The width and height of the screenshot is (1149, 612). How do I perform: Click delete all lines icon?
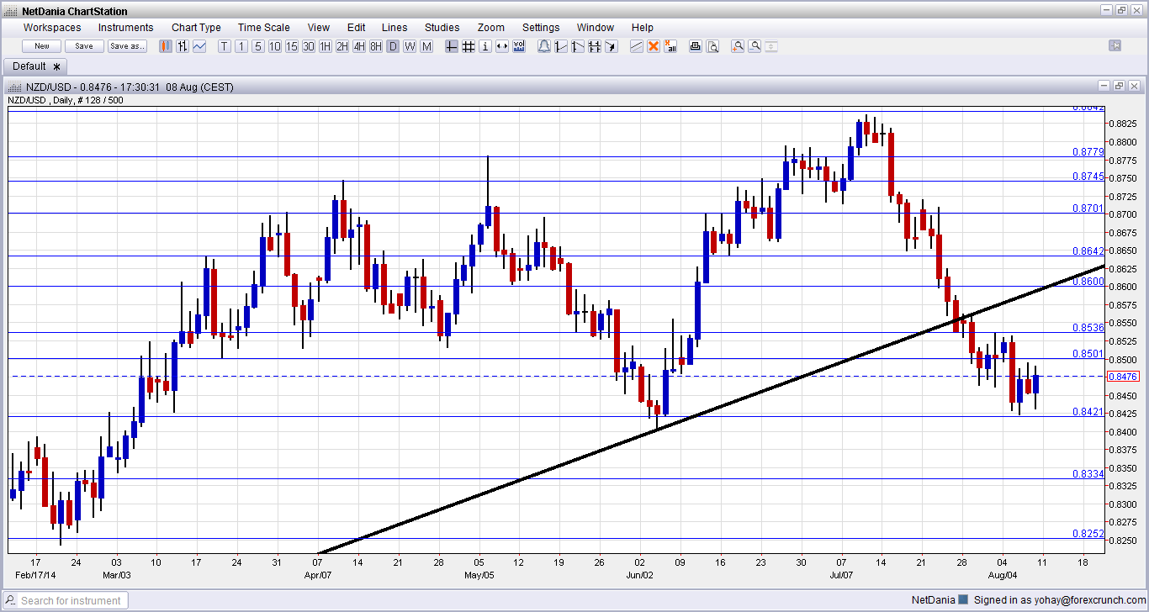pyautogui.click(x=670, y=46)
